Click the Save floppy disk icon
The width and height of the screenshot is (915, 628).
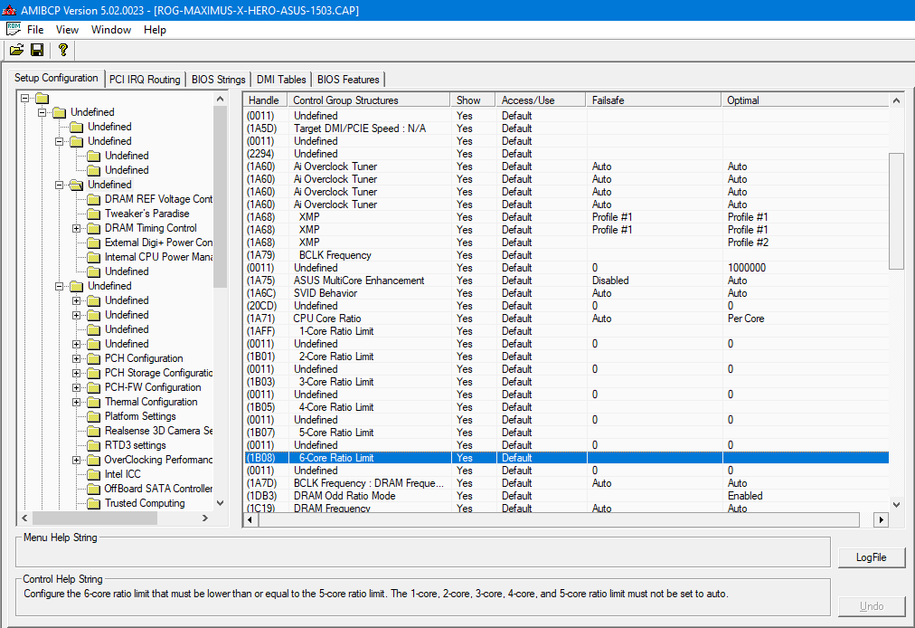tap(37, 50)
